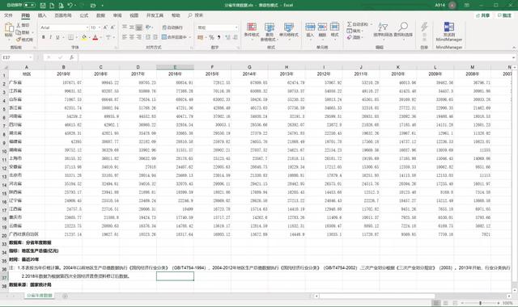
Task: Open the Name Box dropdown for E37
Action: click(x=31, y=57)
